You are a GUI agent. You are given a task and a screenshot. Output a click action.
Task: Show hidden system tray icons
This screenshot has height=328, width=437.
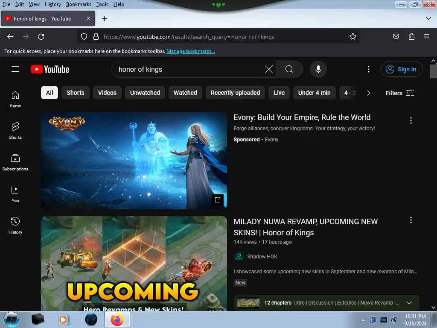(x=363, y=320)
